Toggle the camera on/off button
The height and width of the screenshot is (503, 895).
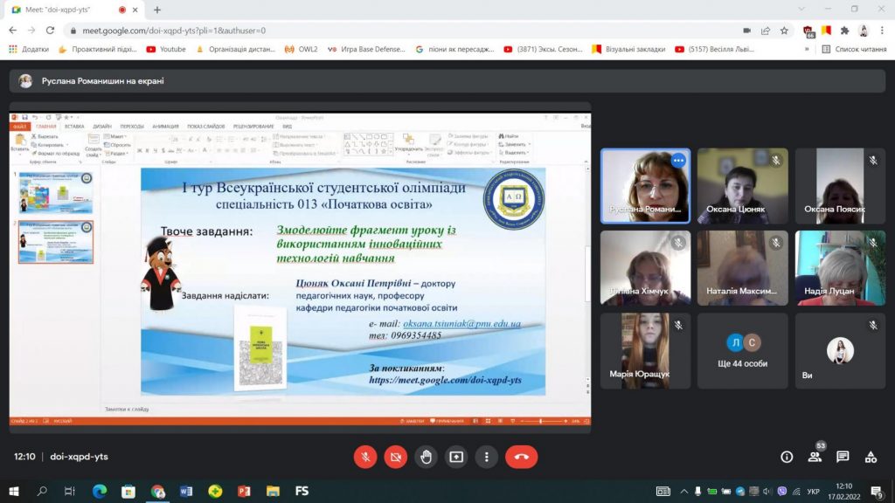(396, 457)
